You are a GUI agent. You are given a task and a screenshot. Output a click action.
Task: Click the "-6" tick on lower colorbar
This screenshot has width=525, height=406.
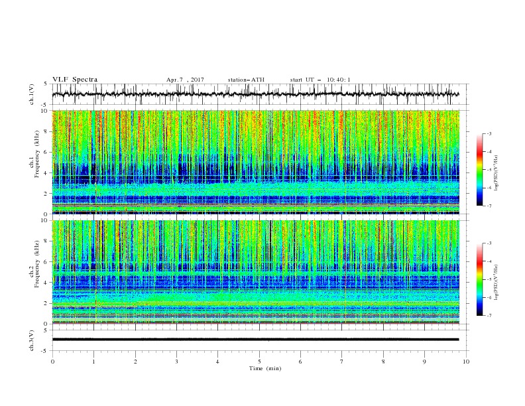(x=489, y=297)
